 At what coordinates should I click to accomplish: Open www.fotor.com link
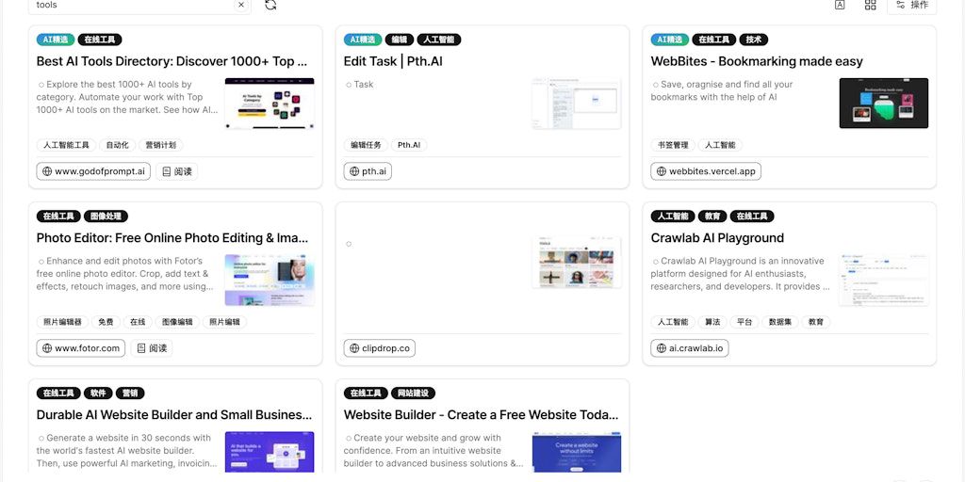81,348
